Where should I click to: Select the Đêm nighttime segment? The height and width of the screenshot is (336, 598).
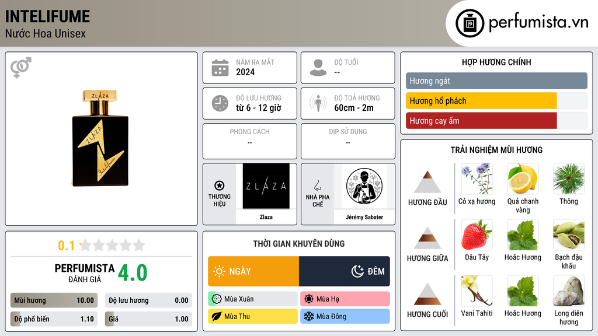click(345, 271)
